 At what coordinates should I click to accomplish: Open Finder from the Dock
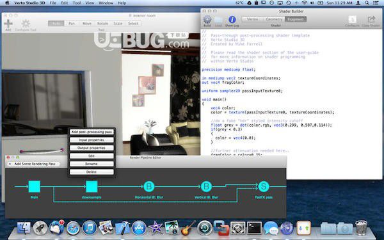[x=24, y=228]
